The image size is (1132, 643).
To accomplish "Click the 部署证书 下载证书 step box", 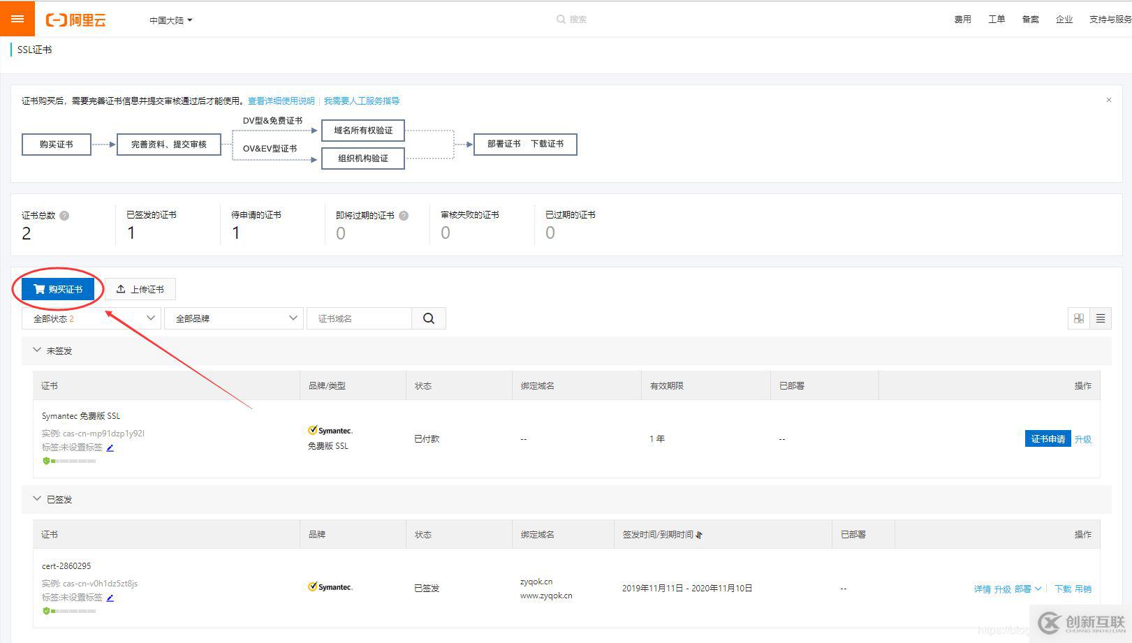I will point(525,145).
